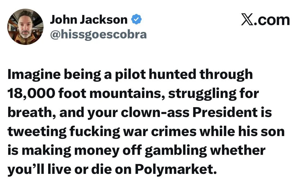
Task: Click the word "gambling" in the tweet
Action: [x=176, y=150]
